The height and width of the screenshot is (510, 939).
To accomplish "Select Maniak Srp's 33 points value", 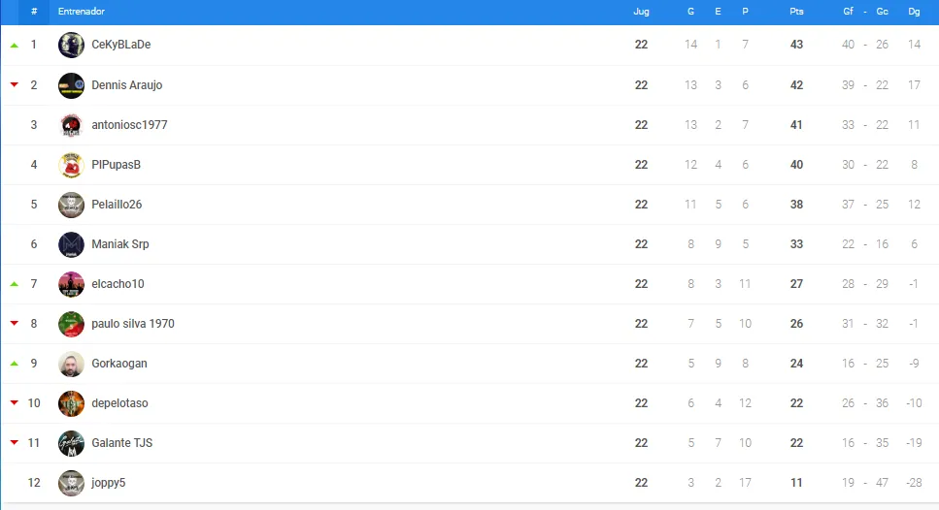I will tap(796, 244).
